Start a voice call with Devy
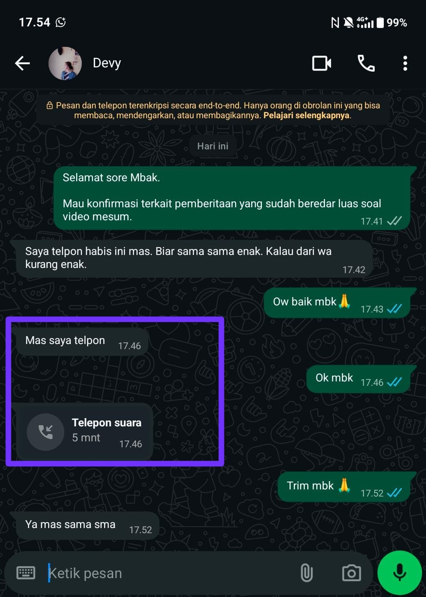 [x=366, y=63]
